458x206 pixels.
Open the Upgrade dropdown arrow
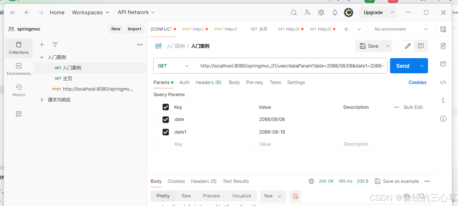(x=392, y=12)
